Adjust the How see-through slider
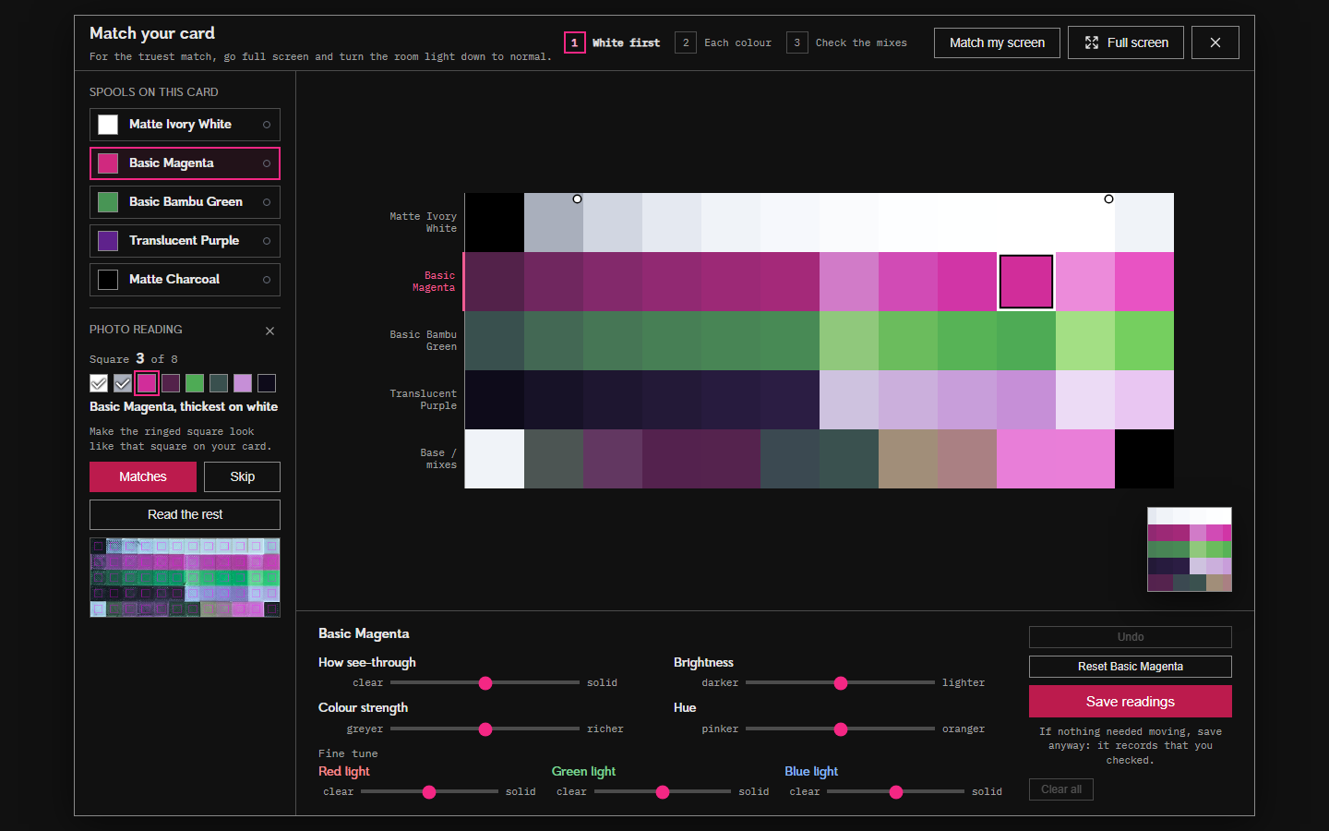 click(x=485, y=683)
